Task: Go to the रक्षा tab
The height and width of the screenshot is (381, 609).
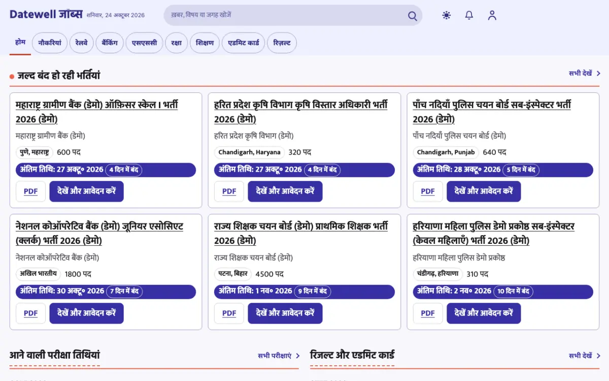Action: point(177,43)
